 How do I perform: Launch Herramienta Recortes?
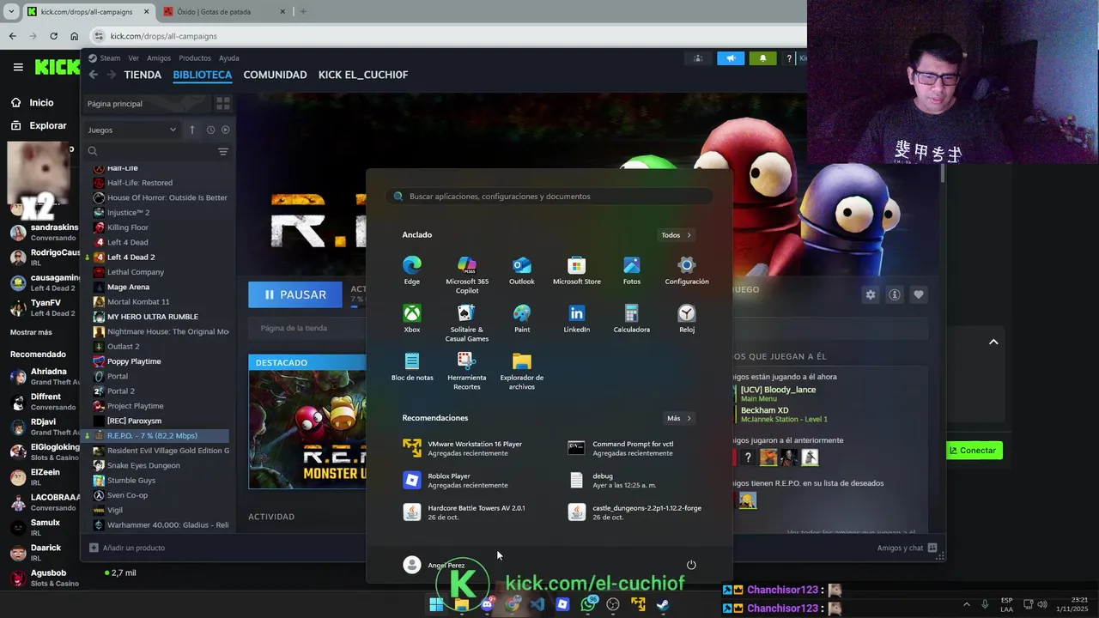coord(466,371)
